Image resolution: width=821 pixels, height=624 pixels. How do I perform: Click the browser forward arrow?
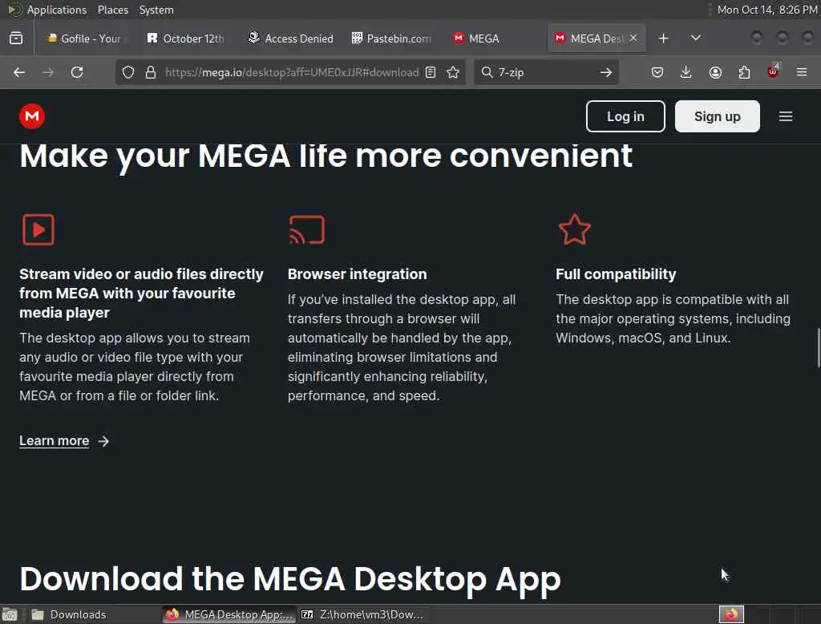[48, 72]
